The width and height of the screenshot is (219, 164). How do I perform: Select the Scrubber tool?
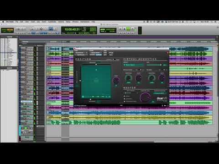51,29
